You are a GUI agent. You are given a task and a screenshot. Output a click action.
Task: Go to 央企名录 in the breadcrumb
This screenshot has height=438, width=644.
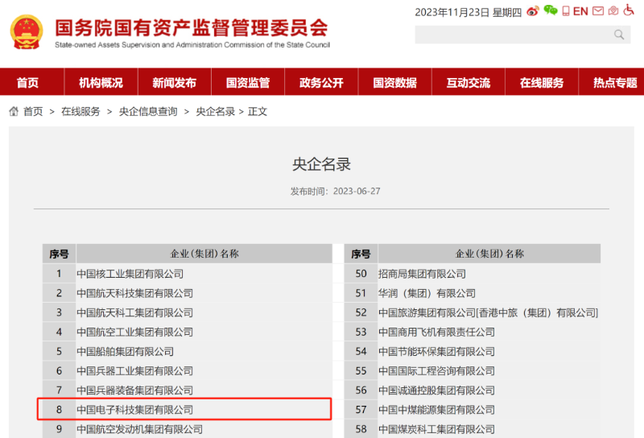pos(215,111)
